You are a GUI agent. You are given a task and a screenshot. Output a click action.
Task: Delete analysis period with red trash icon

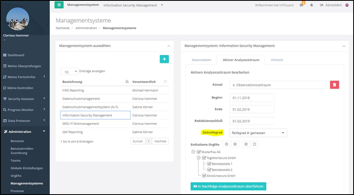(x=335, y=85)
